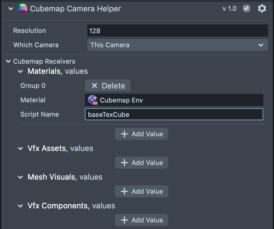Click the Script Name field baseTexCube
The width and height of the screenshot is (274, 229).
tap(174, 114)
